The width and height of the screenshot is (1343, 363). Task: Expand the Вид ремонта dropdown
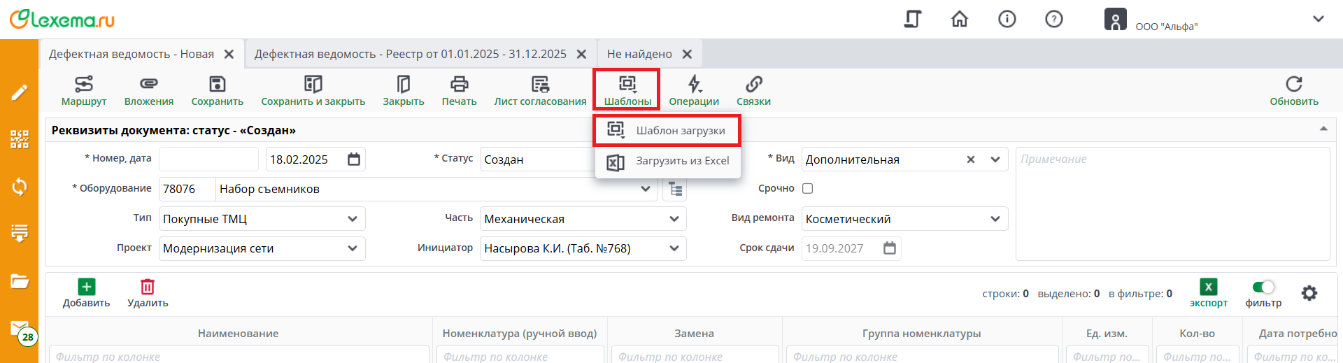(x=995, y=219)
